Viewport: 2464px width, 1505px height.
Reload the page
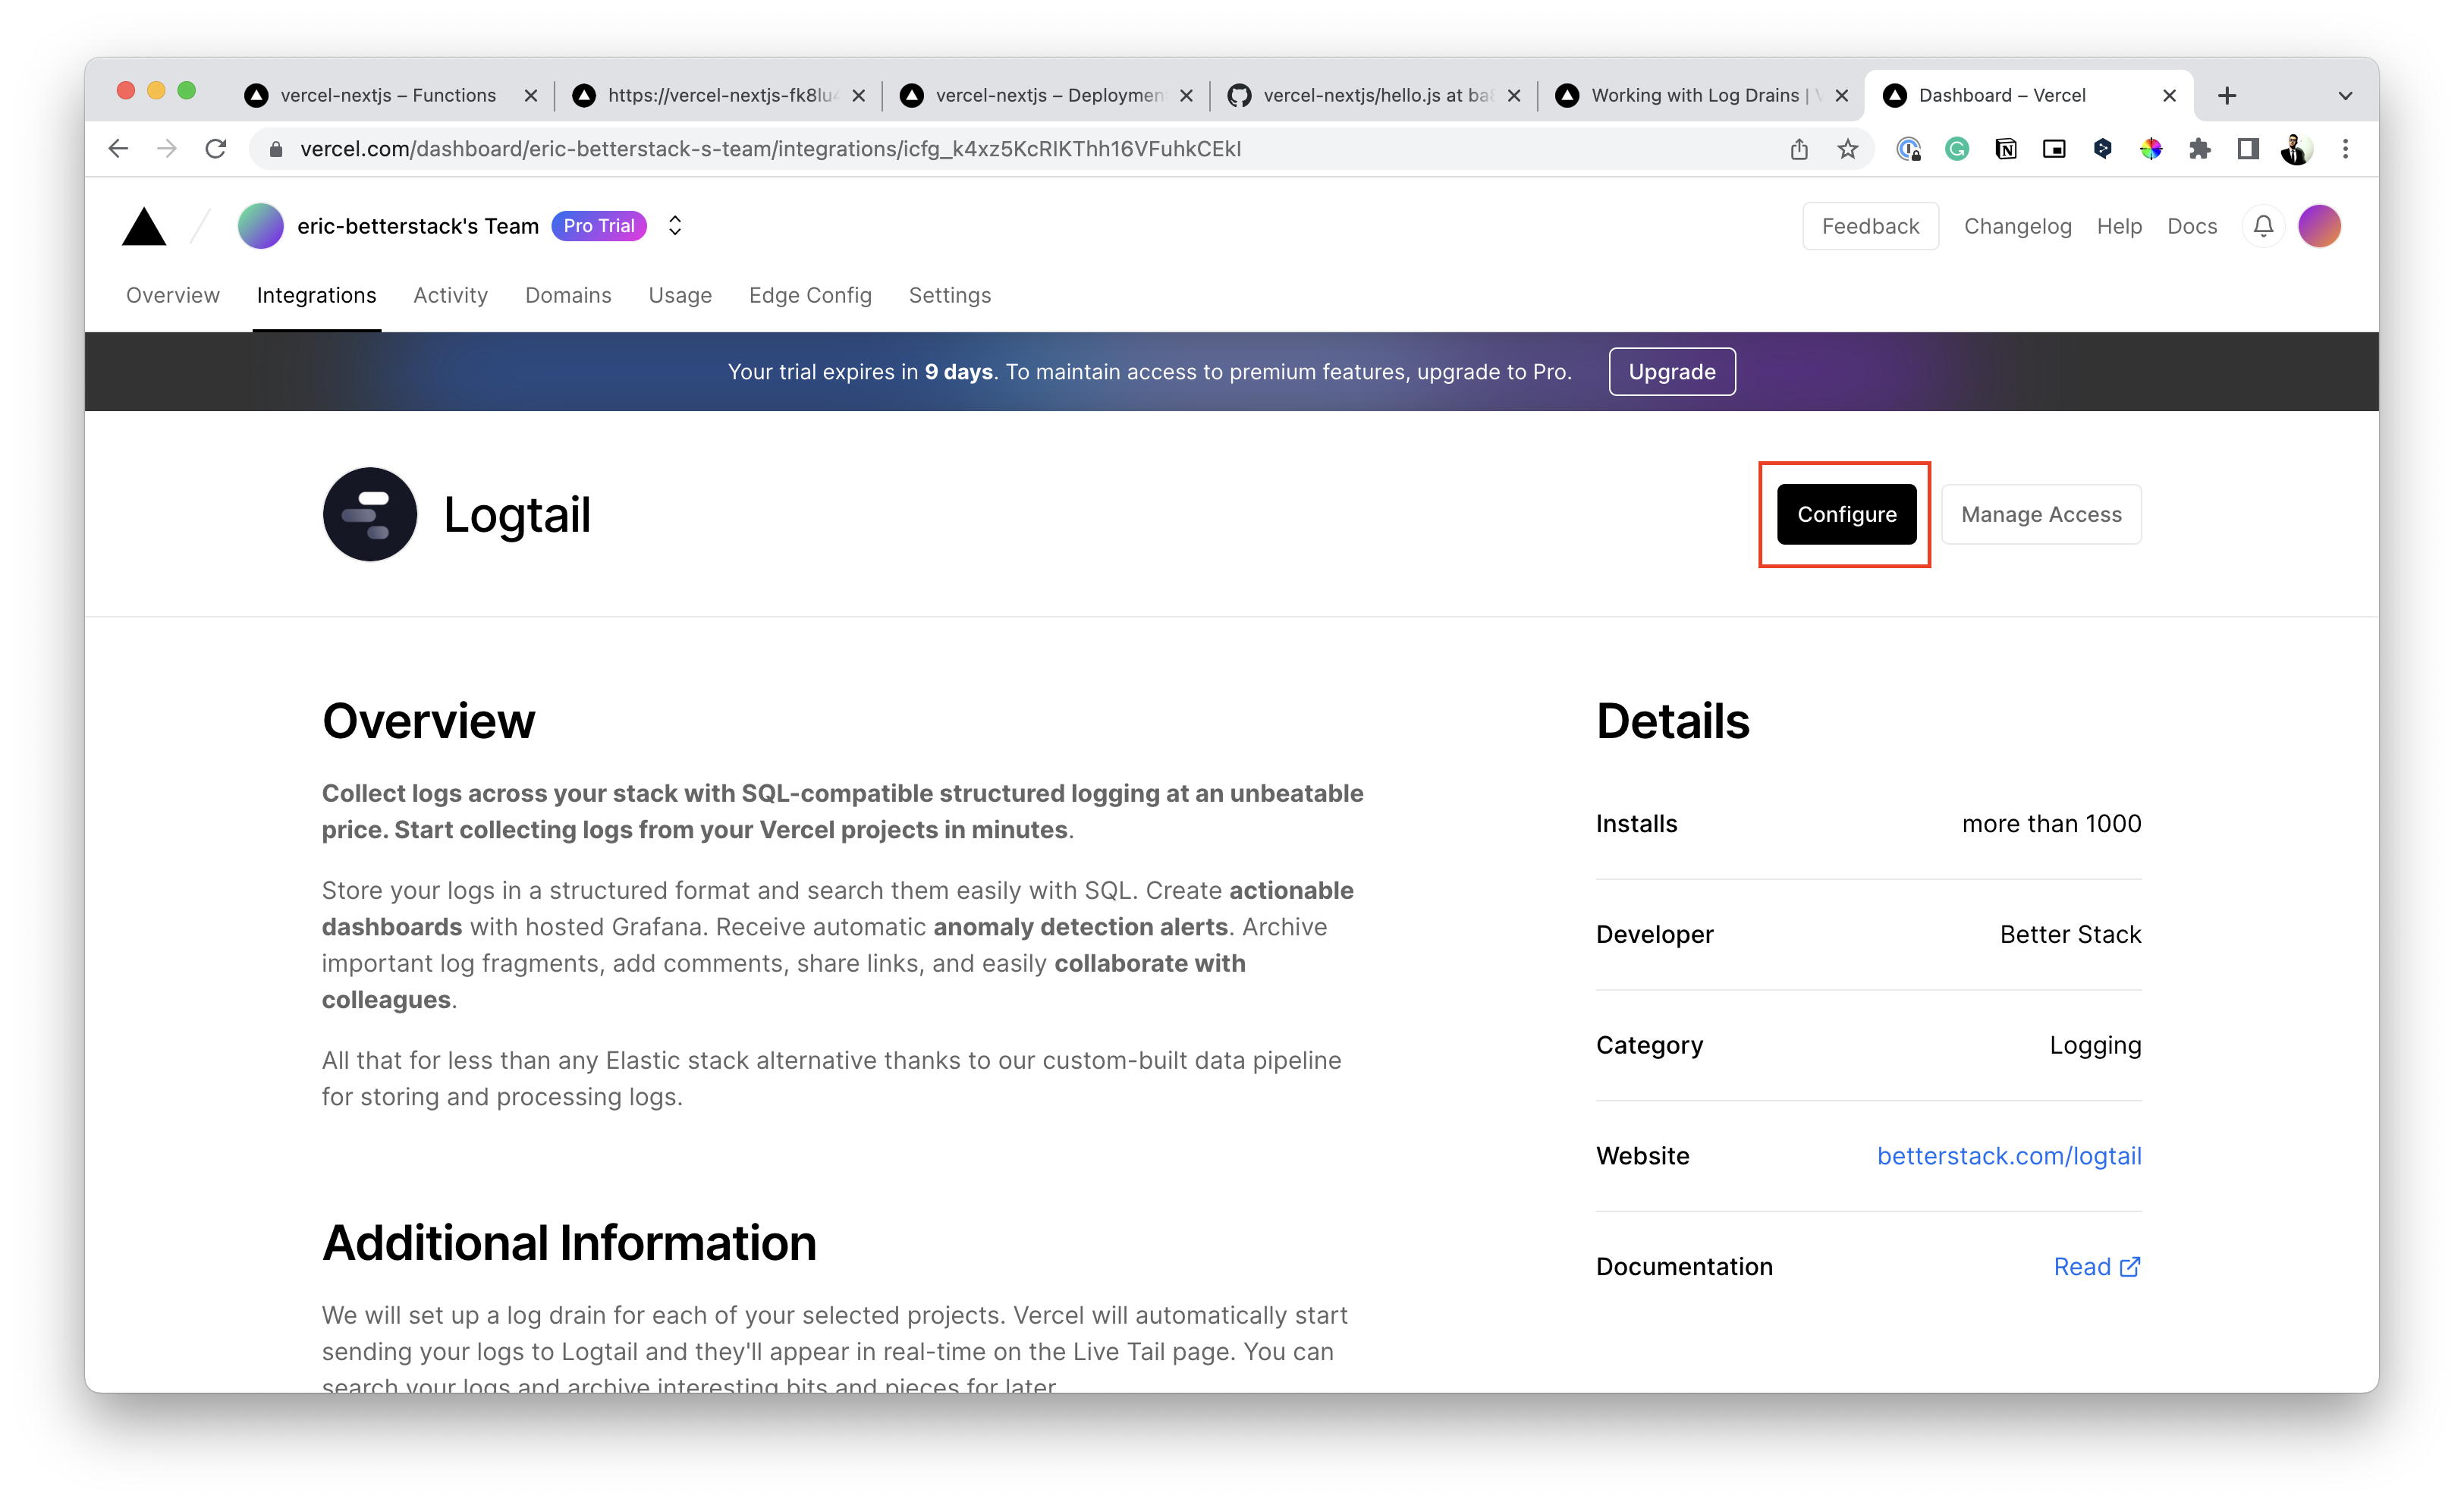[216, 149]
